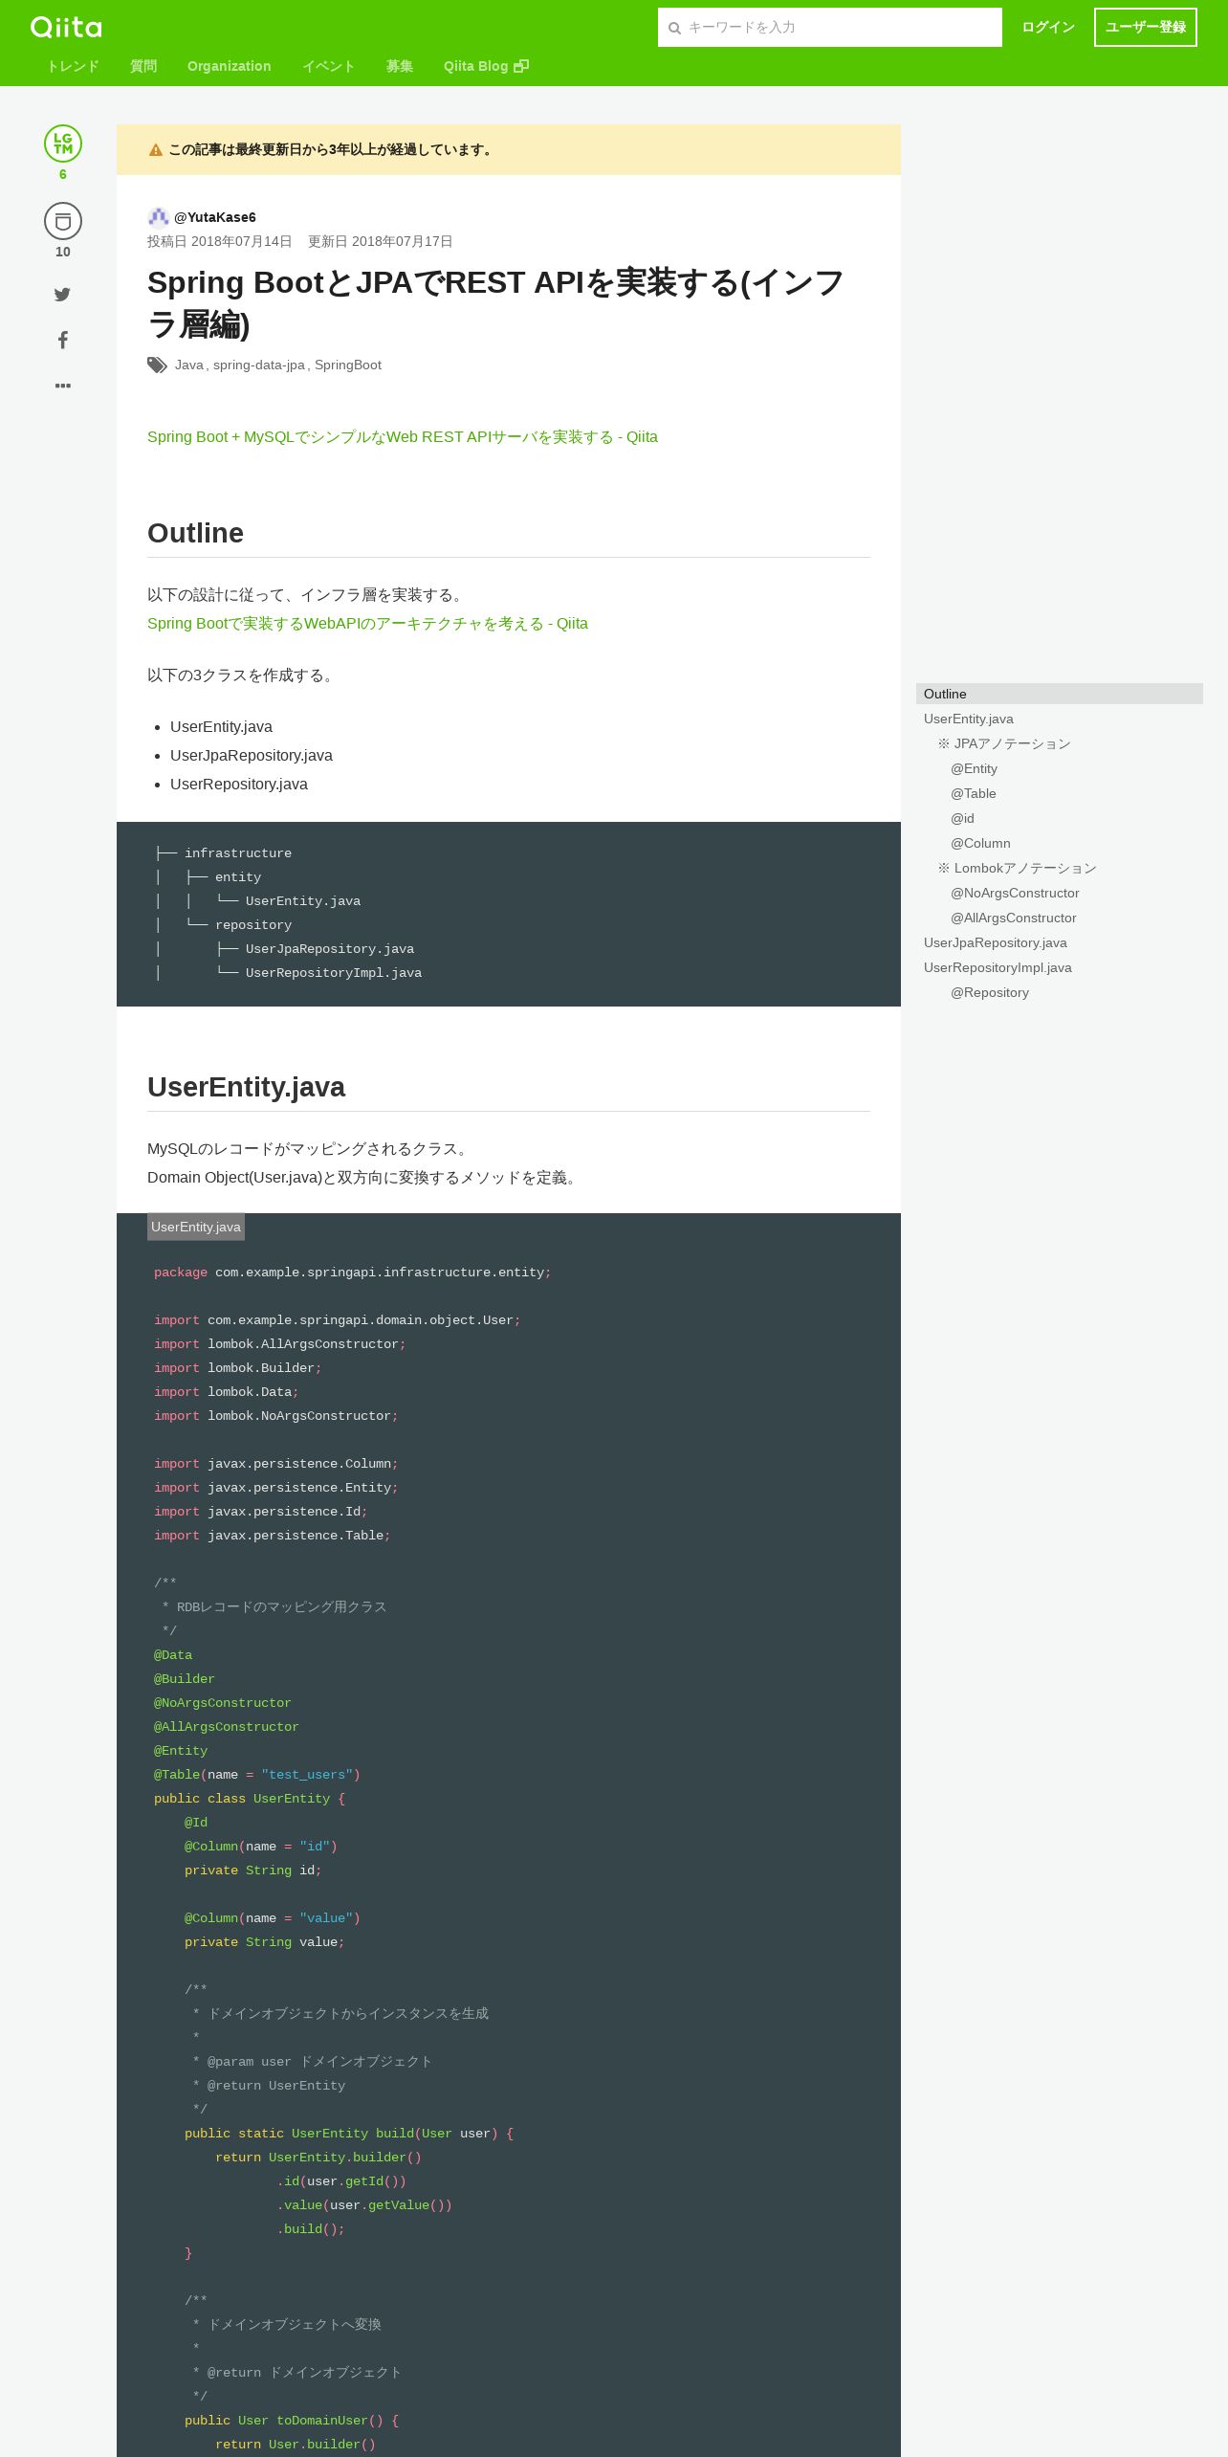Click the 更新日 2018年07月17日 date text
The image size is (1228, 2457).
pyautogui.click(x=380, y=241)
